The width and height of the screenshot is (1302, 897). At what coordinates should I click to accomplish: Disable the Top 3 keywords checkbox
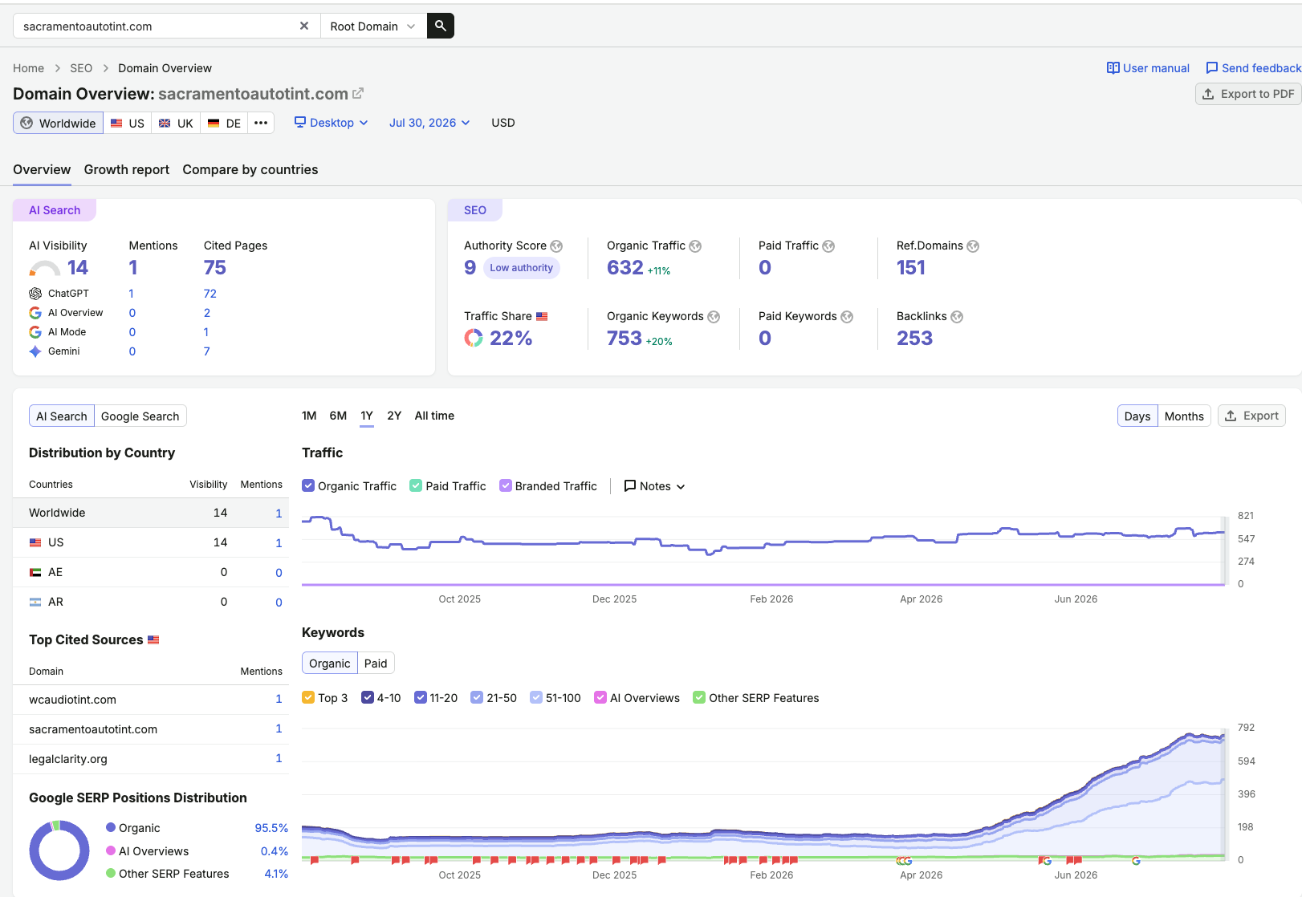(x=308, y=697)
